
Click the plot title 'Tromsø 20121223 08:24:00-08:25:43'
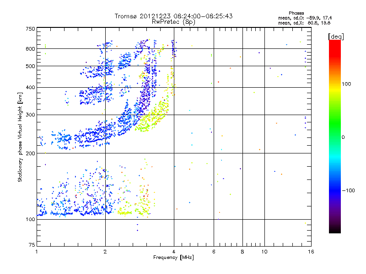[x=173, y=16]
